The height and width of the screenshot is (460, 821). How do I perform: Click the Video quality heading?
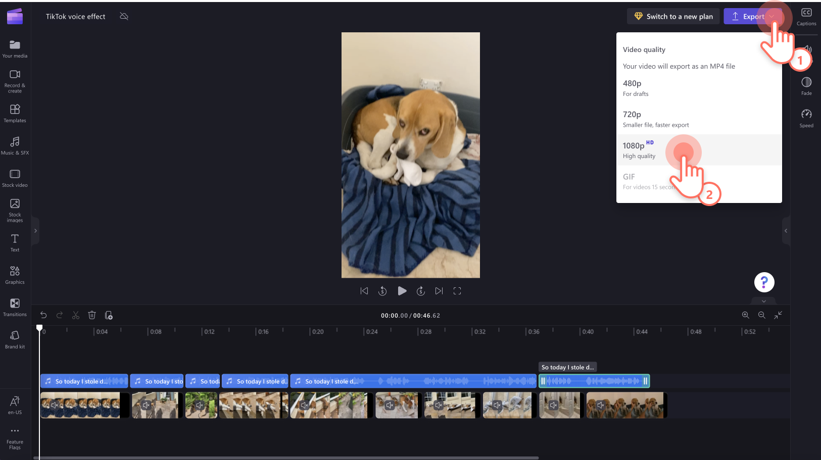[x=644, y=49]
